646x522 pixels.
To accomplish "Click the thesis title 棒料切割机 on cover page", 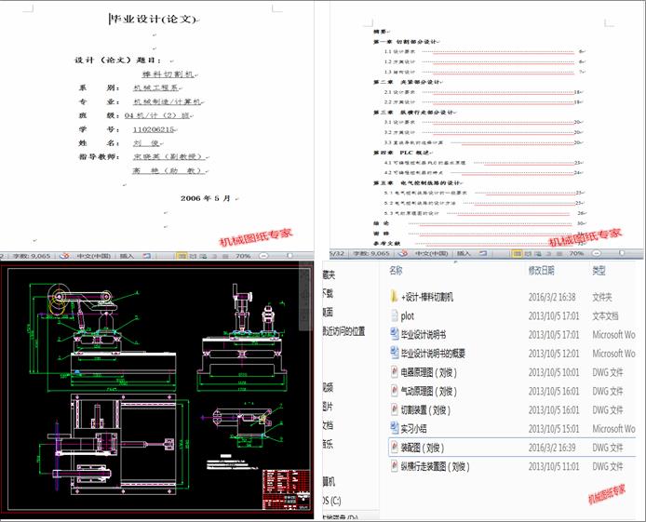I will (168, 74).
